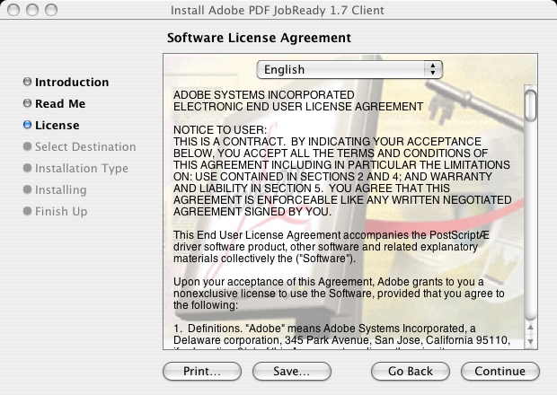Click the Select Destination step bullet

(x=27, y=146)
